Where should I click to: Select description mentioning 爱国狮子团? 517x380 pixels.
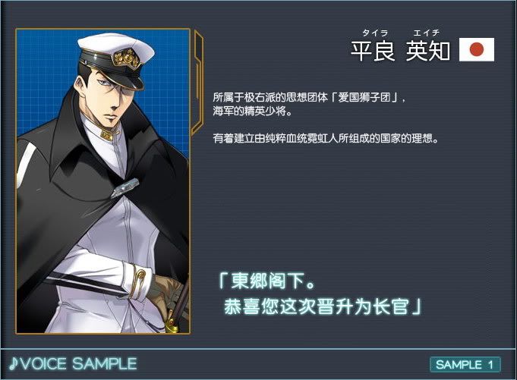(x=309, y=98)
